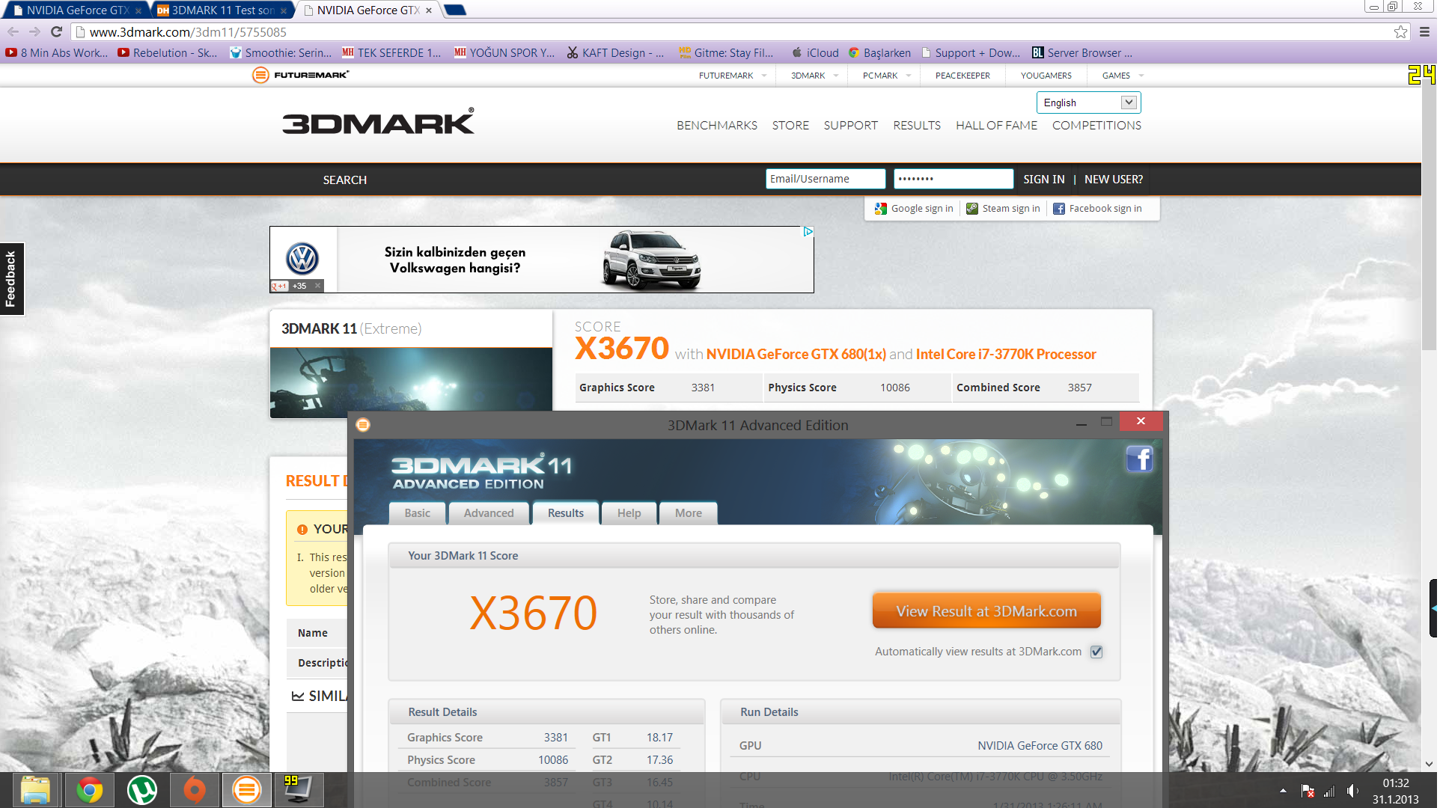Click the 3DMark logo icon
Image resolution: width=1443 pixels, height=808 pixels.
[378, 125]
